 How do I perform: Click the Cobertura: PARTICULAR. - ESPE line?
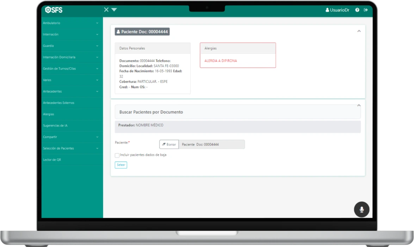[x=143, y=82]
